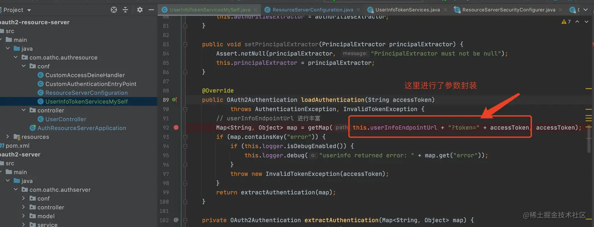Select oauth2-server module root
Viewport: 594px width, 227px height.
(x=20, y=154)
